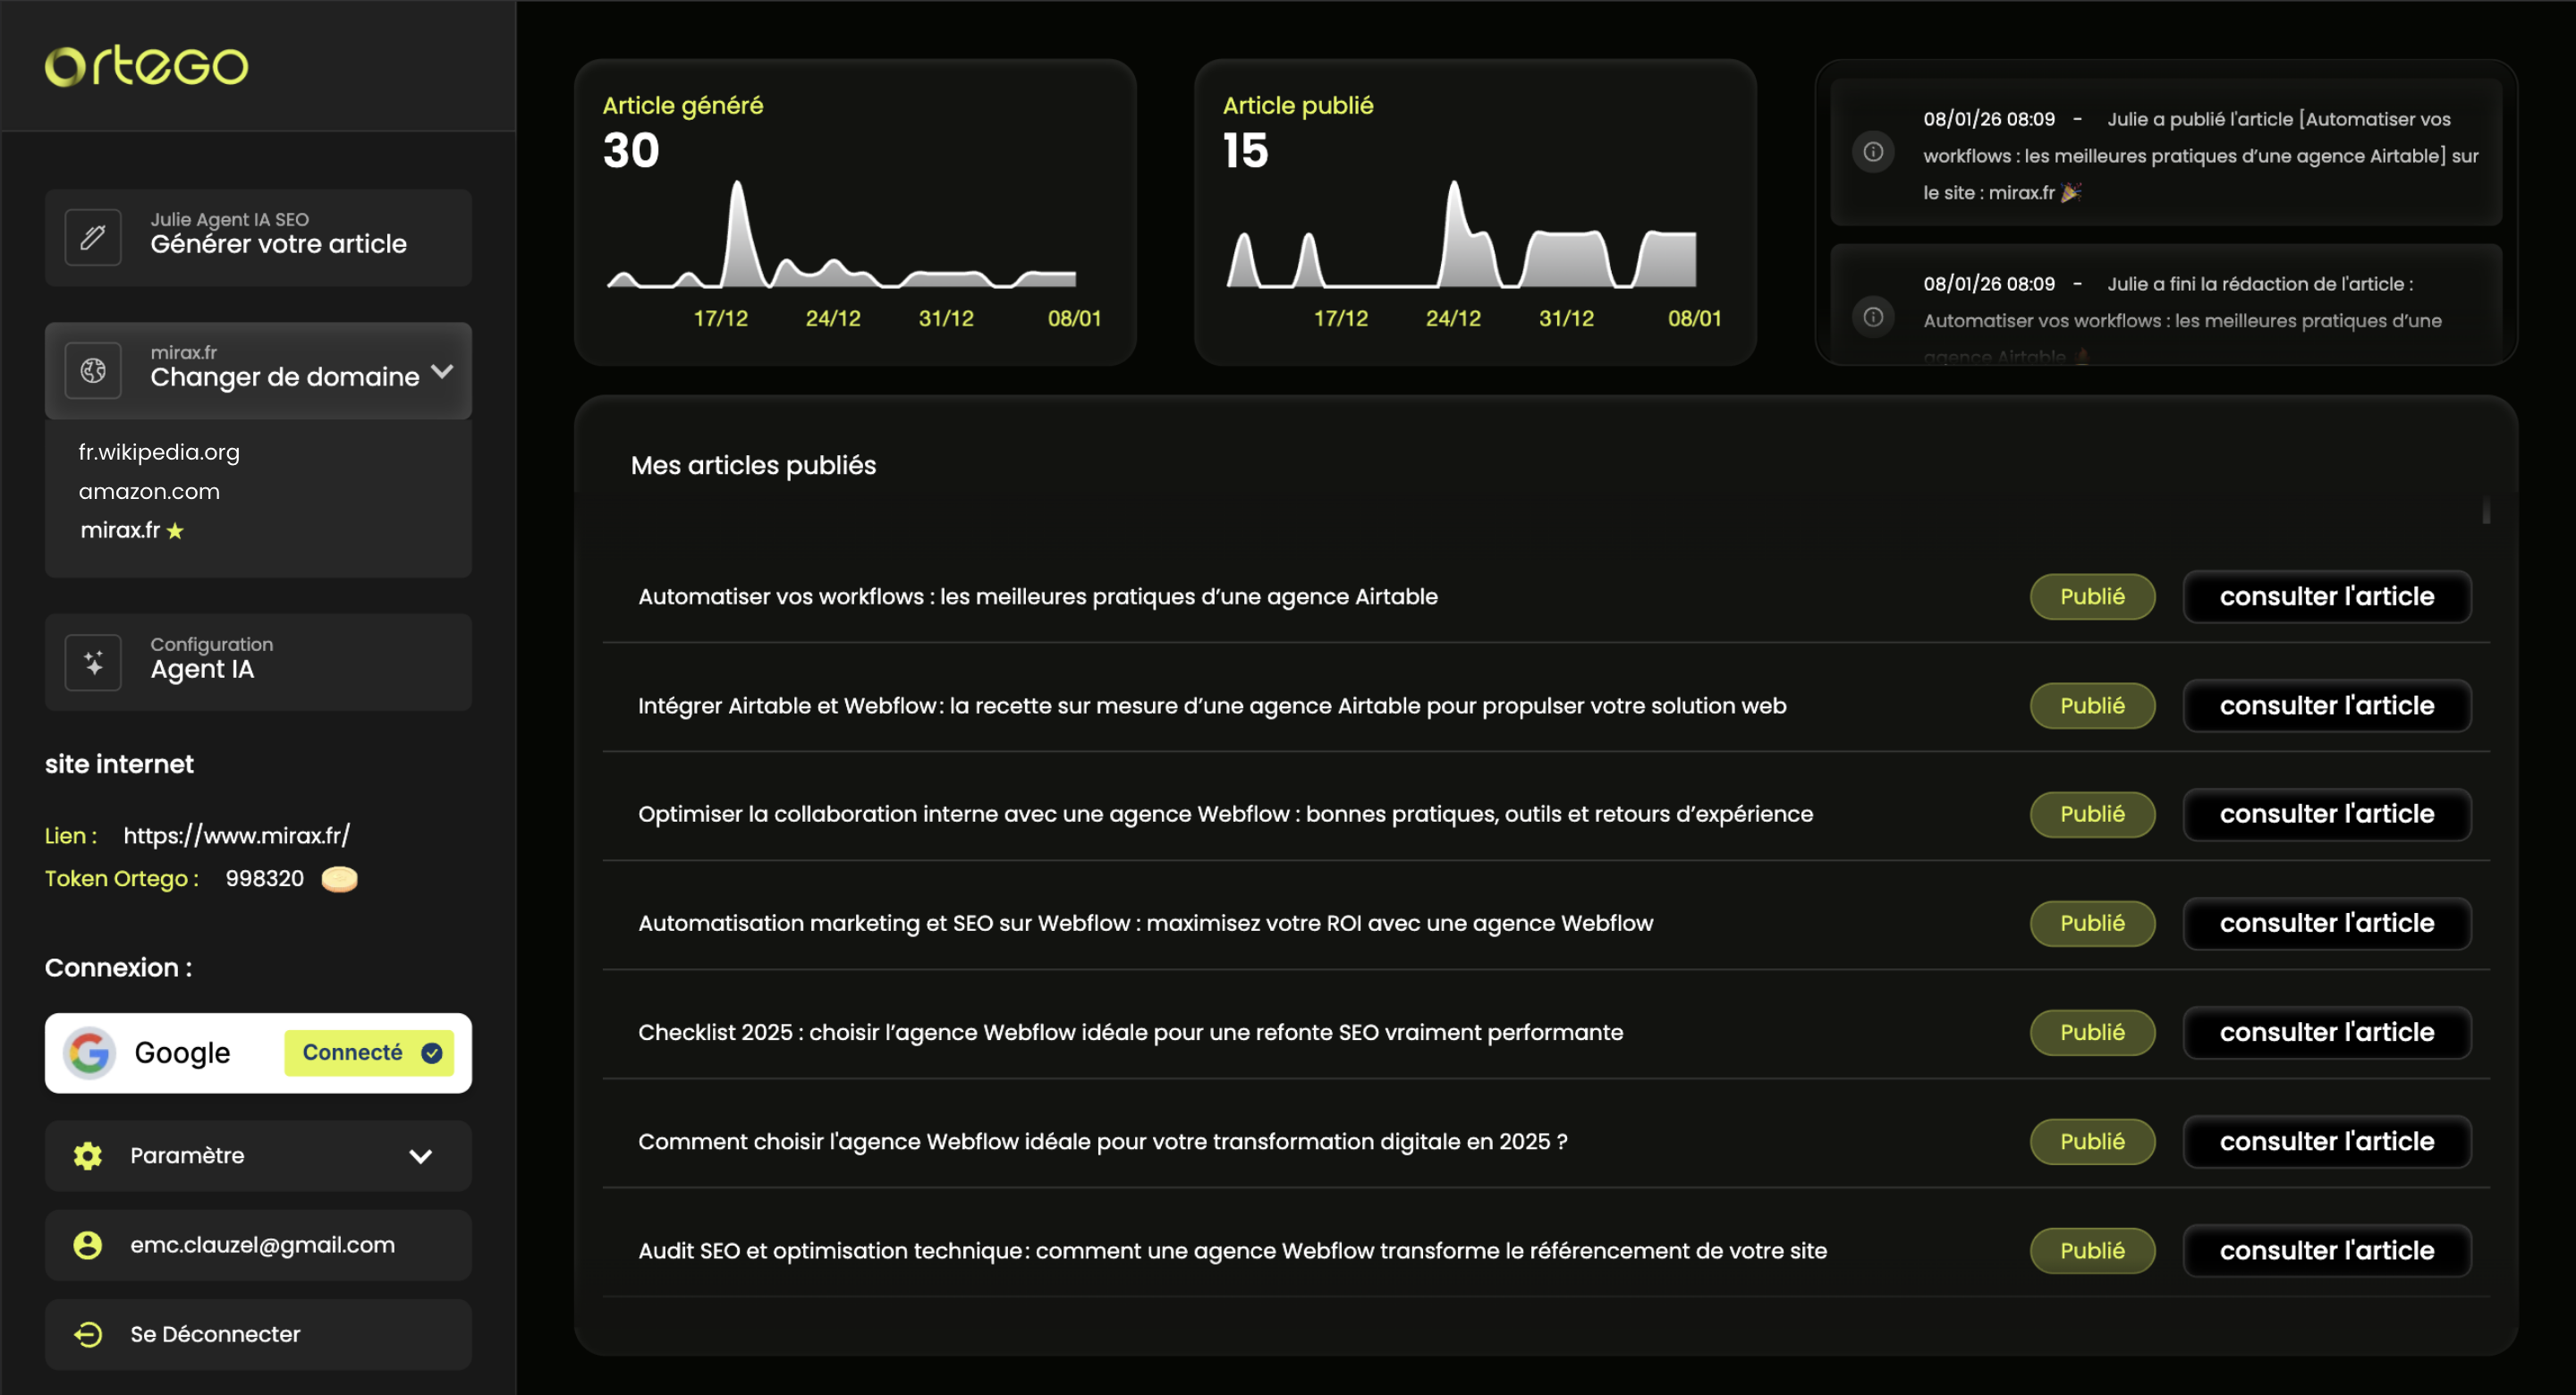Click the Ortego token coin icon
The image size is (2576, 1395).
tap(339, 878)
